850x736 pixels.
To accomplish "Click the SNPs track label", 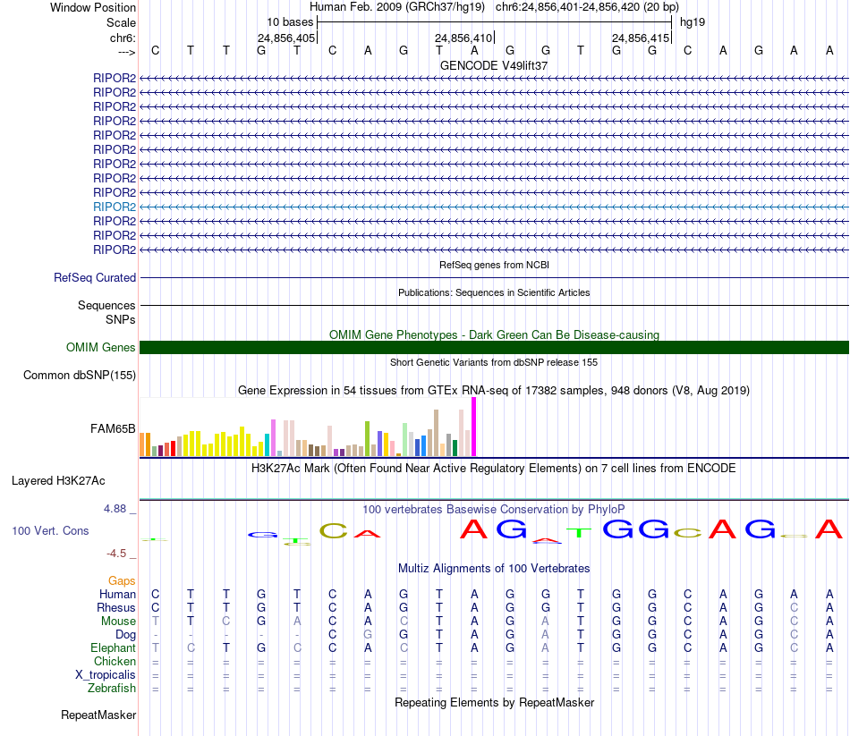I will (121, 320).
